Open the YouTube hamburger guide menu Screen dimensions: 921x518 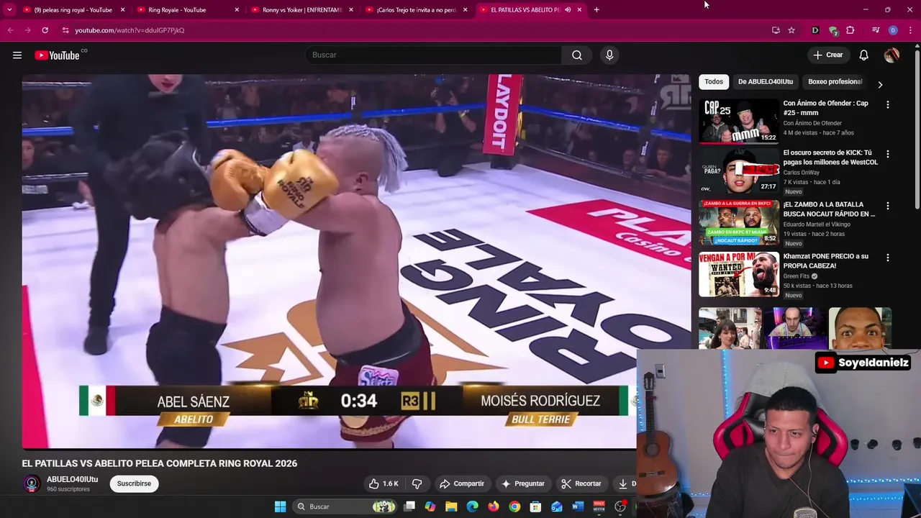pos(17,55)
